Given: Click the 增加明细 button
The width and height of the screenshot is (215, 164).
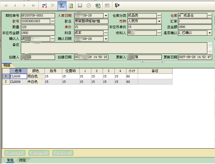Looking at the screenshot, I should click(x=15, y=153).
